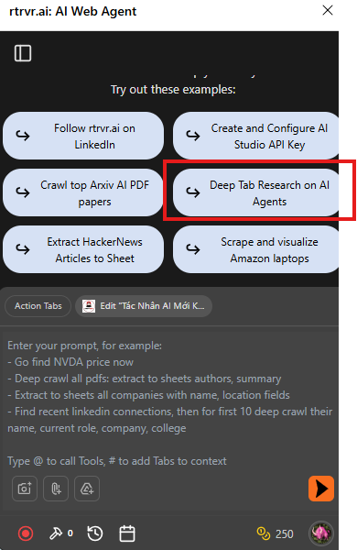Start Scrape and visualize Amazon laptops example

(x=255, y=249)
